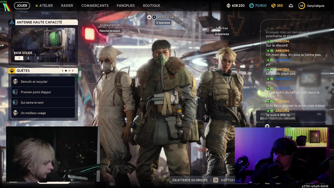Open quest Premier point d'appui

43,92
